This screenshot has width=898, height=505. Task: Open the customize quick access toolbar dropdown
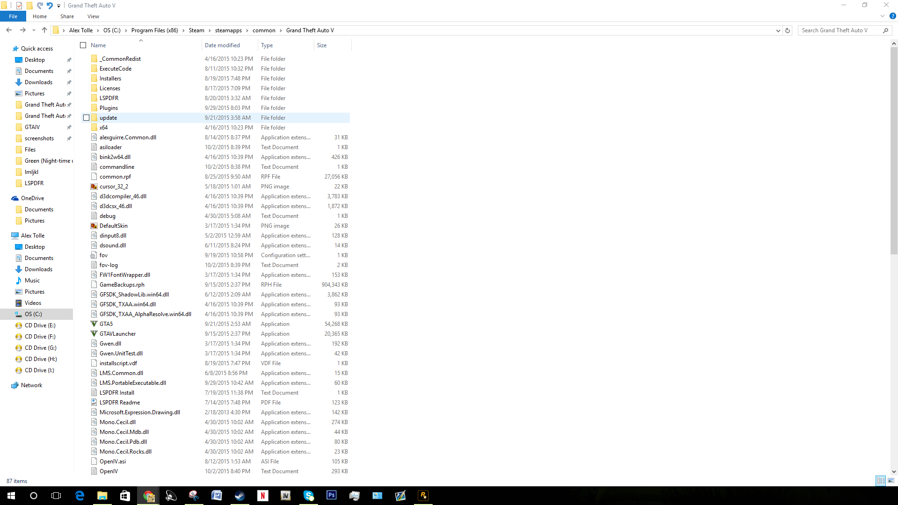point(58,6)
